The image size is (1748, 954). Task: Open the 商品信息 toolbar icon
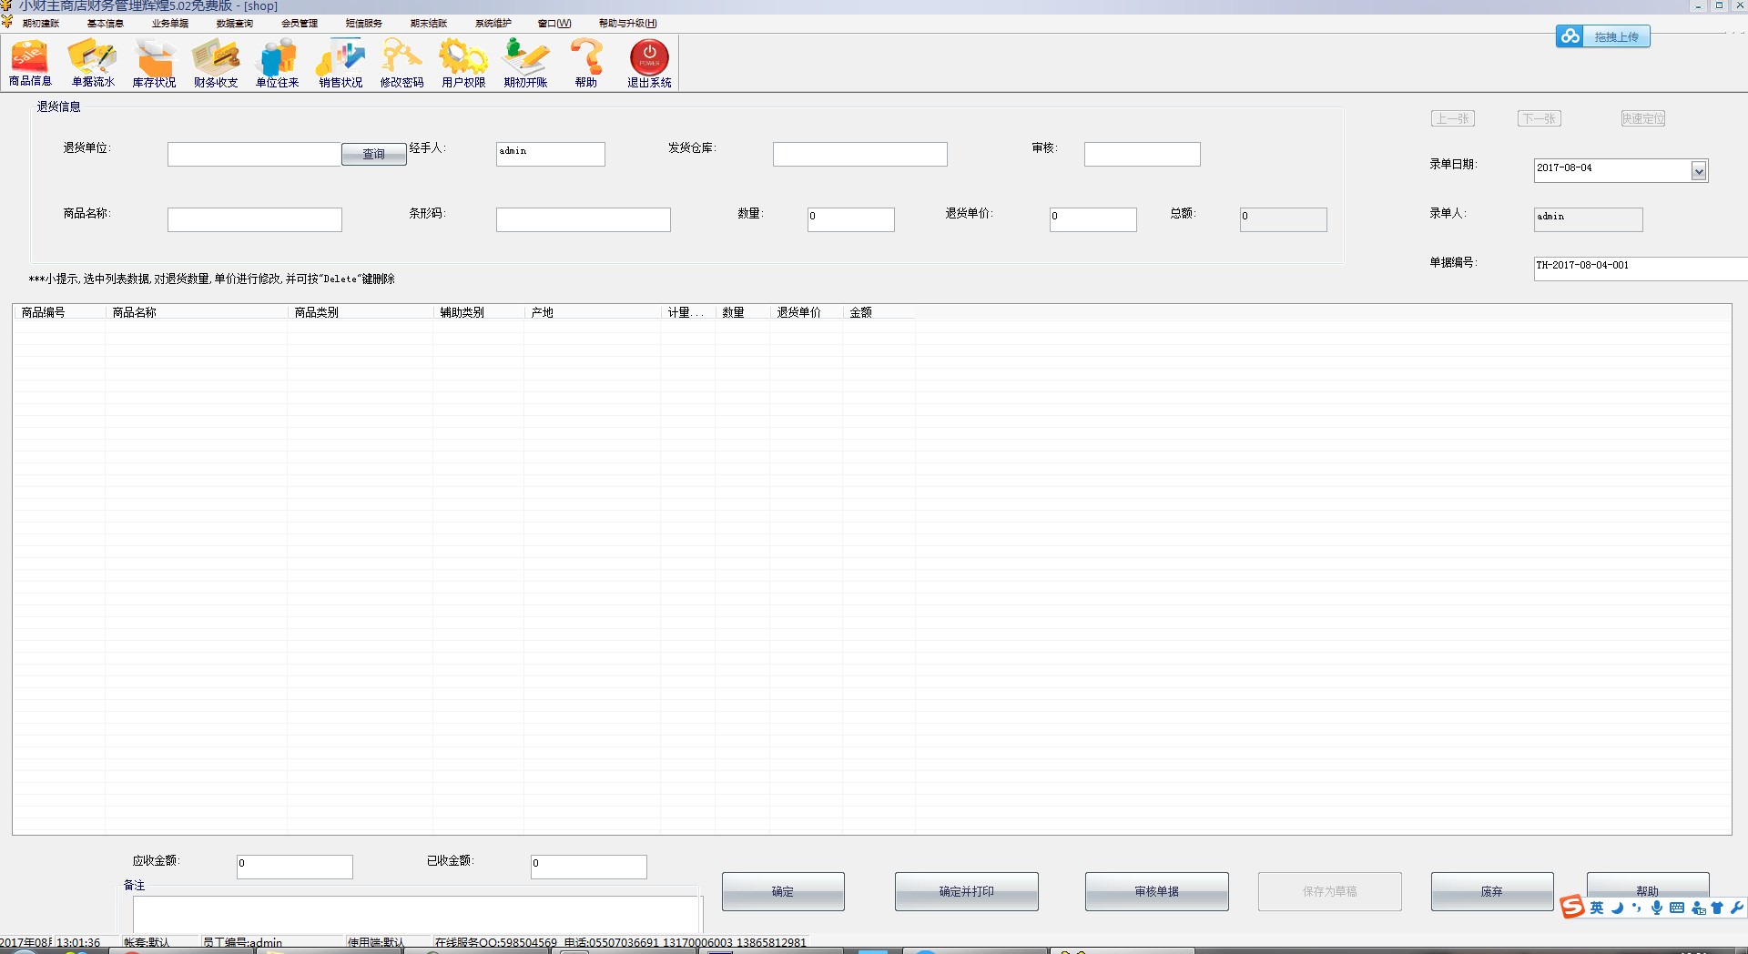coord(30,63)
